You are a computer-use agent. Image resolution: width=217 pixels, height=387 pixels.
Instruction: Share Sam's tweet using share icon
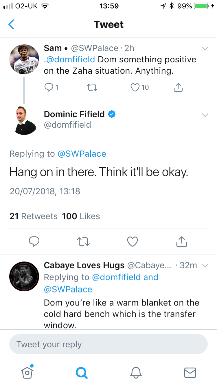click(x=179, y=87)
